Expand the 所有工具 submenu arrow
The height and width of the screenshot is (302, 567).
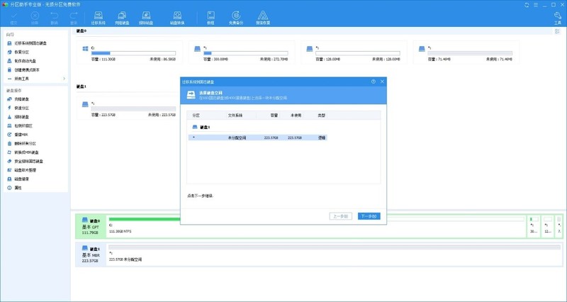click(64, 79)
